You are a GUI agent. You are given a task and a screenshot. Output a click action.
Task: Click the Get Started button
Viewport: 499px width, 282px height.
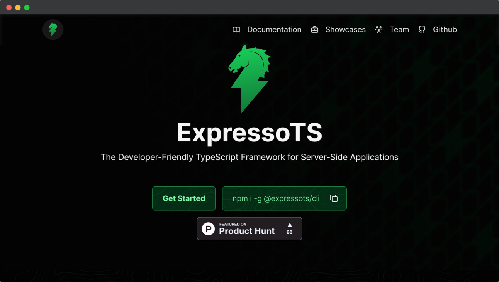pyautogui.click(x=184, y=198)
